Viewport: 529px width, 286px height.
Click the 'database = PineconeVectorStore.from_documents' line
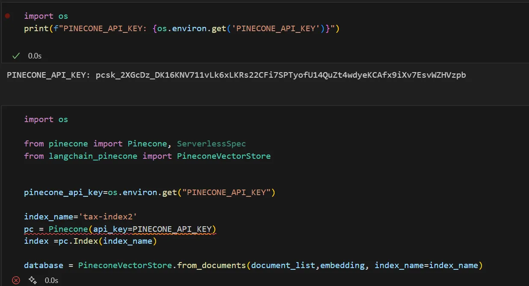(253, 266)
